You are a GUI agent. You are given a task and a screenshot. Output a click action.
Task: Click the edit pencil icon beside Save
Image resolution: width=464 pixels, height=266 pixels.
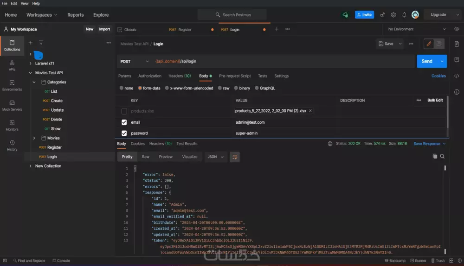(429, 44)
